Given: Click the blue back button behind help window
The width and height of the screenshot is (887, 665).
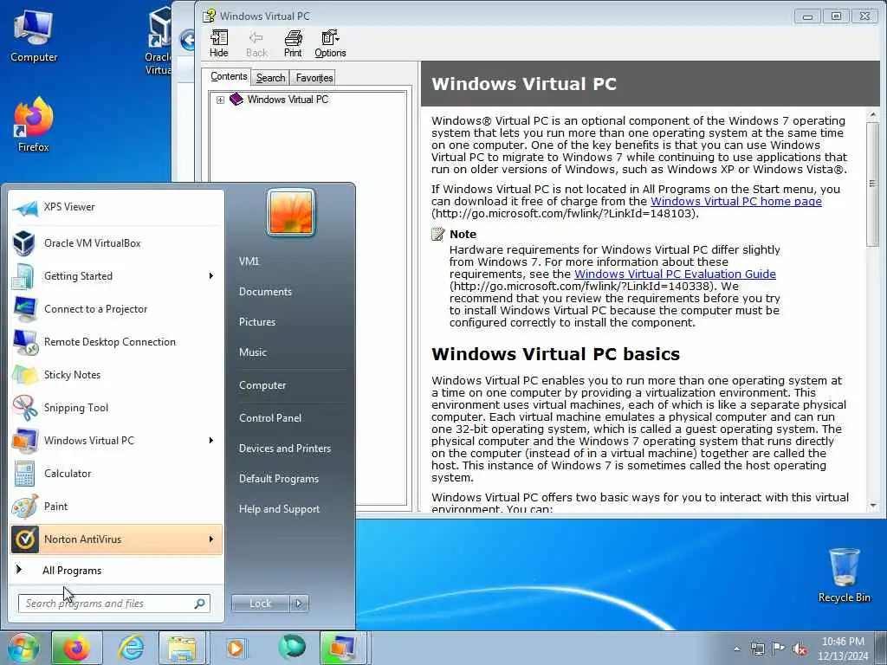Looking at the screenshot, I should coord(187,40).
